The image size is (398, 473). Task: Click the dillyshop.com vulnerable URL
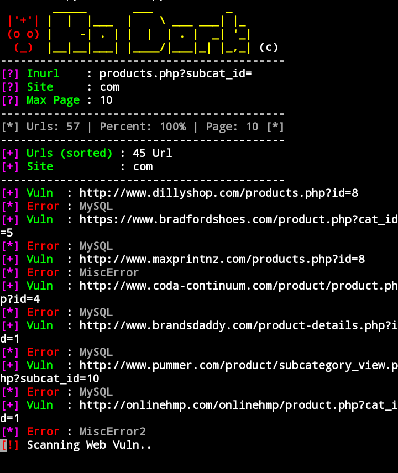(219, 193)
